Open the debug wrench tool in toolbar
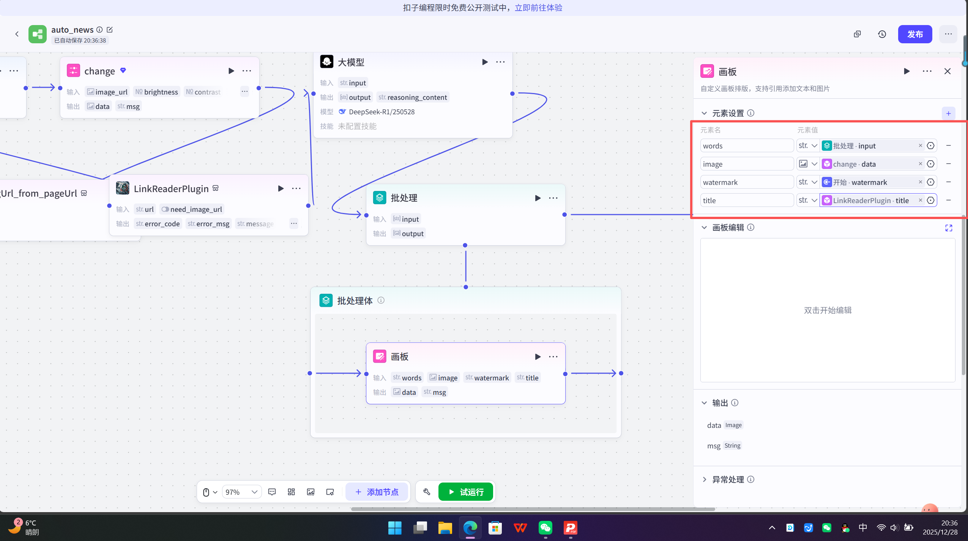 427,492
